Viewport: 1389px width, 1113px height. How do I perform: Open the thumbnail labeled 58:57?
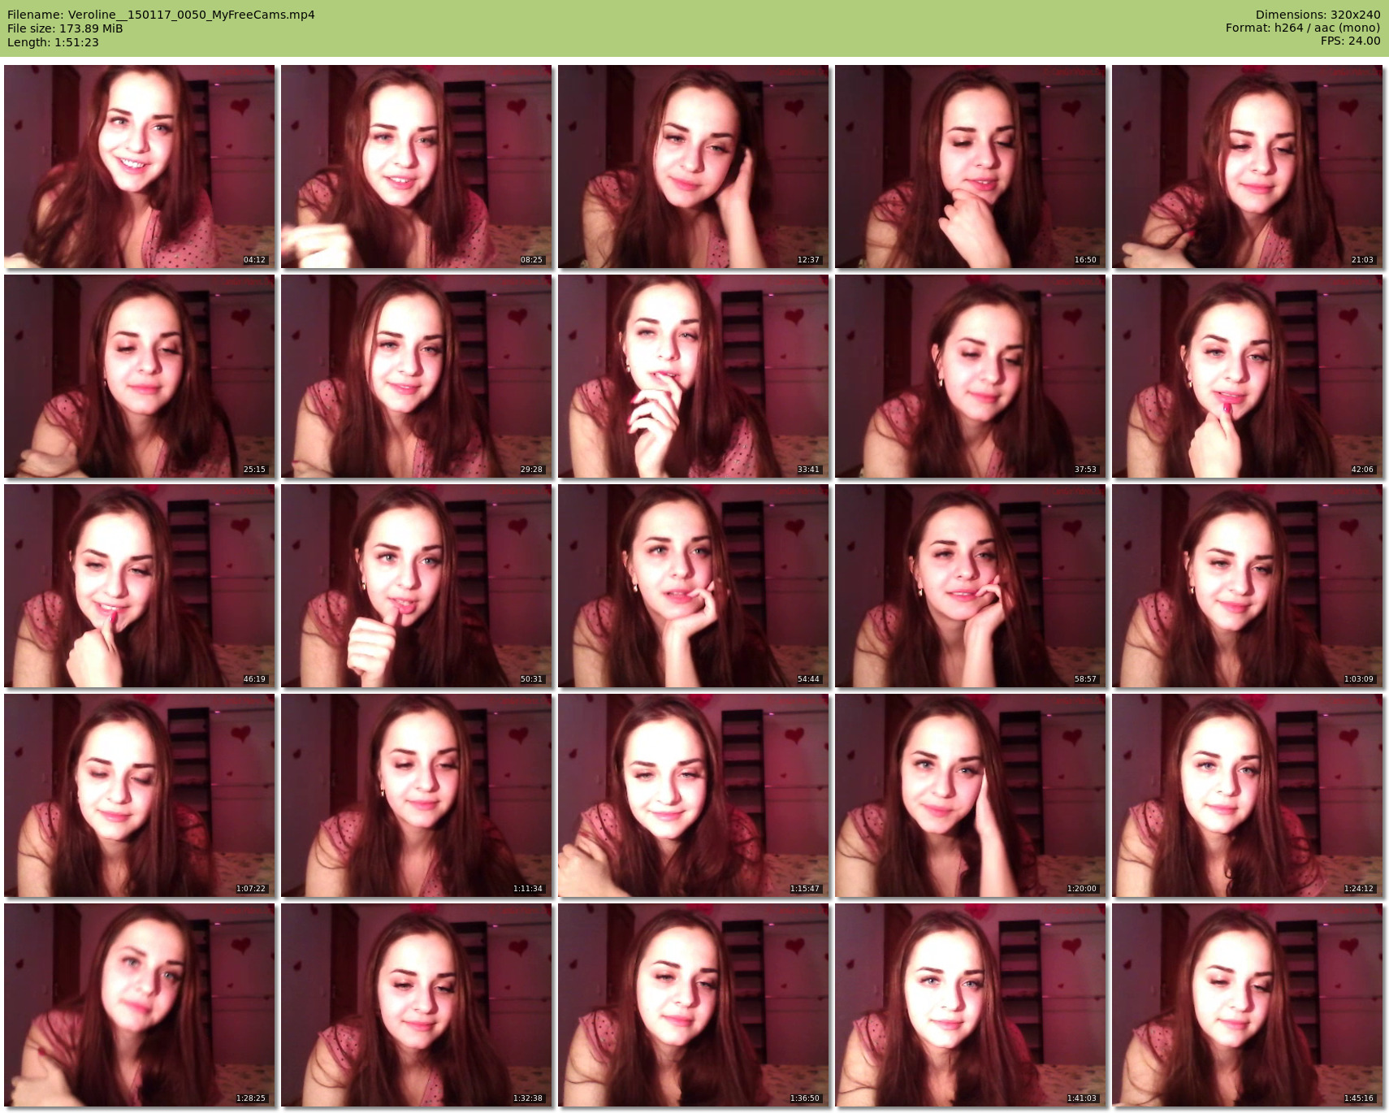(970, 586)
